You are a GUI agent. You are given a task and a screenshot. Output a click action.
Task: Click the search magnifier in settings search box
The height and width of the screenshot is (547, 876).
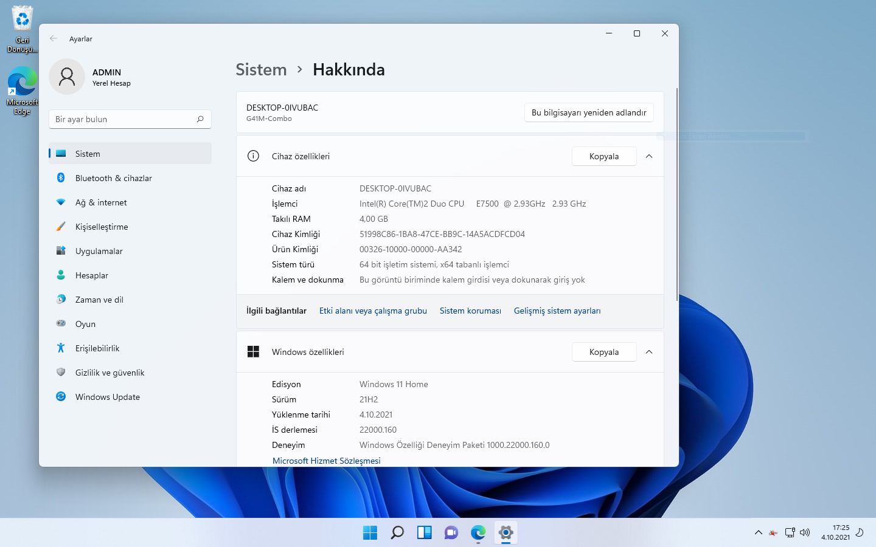click(200, 119)
